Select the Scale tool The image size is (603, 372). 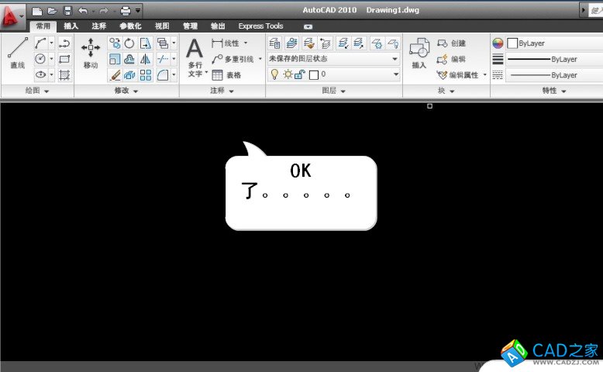(114, 59)
